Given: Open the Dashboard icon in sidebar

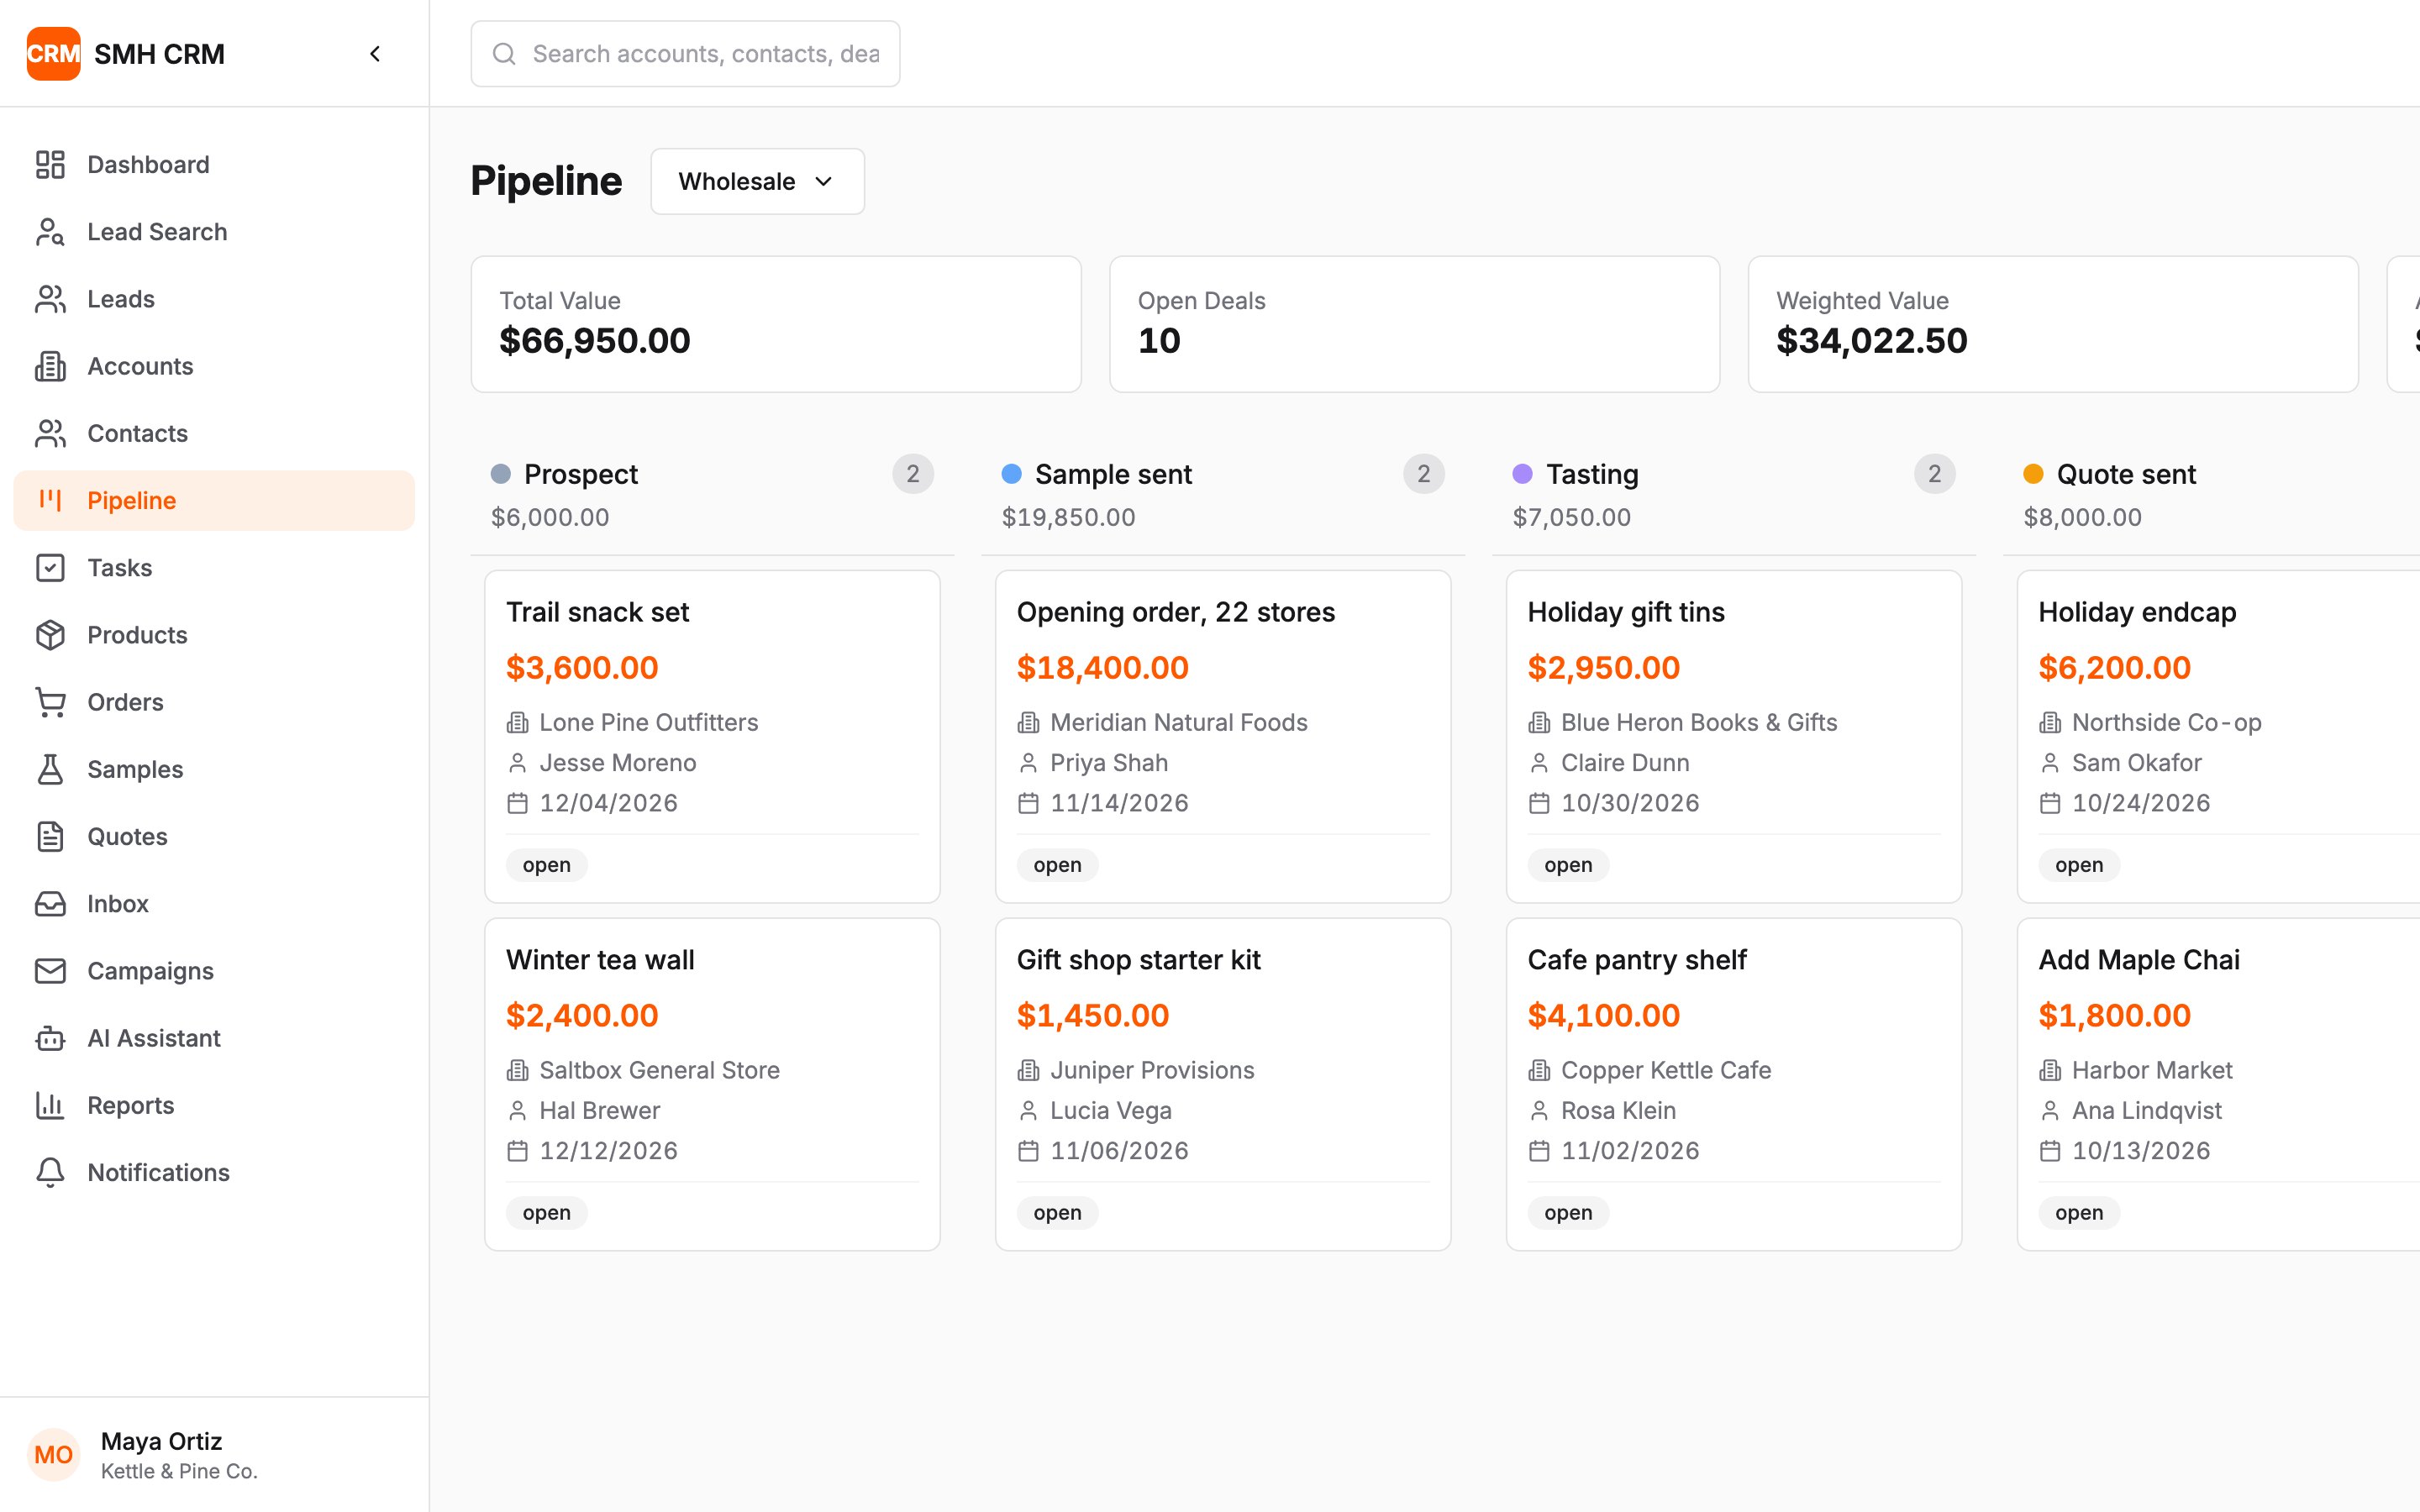Looking at the screenshot, I should click(x=50, y=164).
